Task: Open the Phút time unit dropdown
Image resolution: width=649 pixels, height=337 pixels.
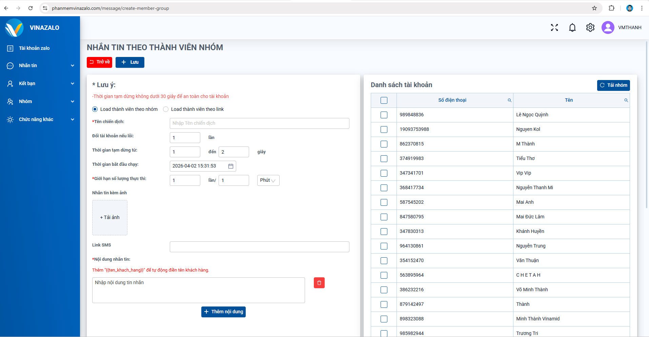Action: coord(268,180)
